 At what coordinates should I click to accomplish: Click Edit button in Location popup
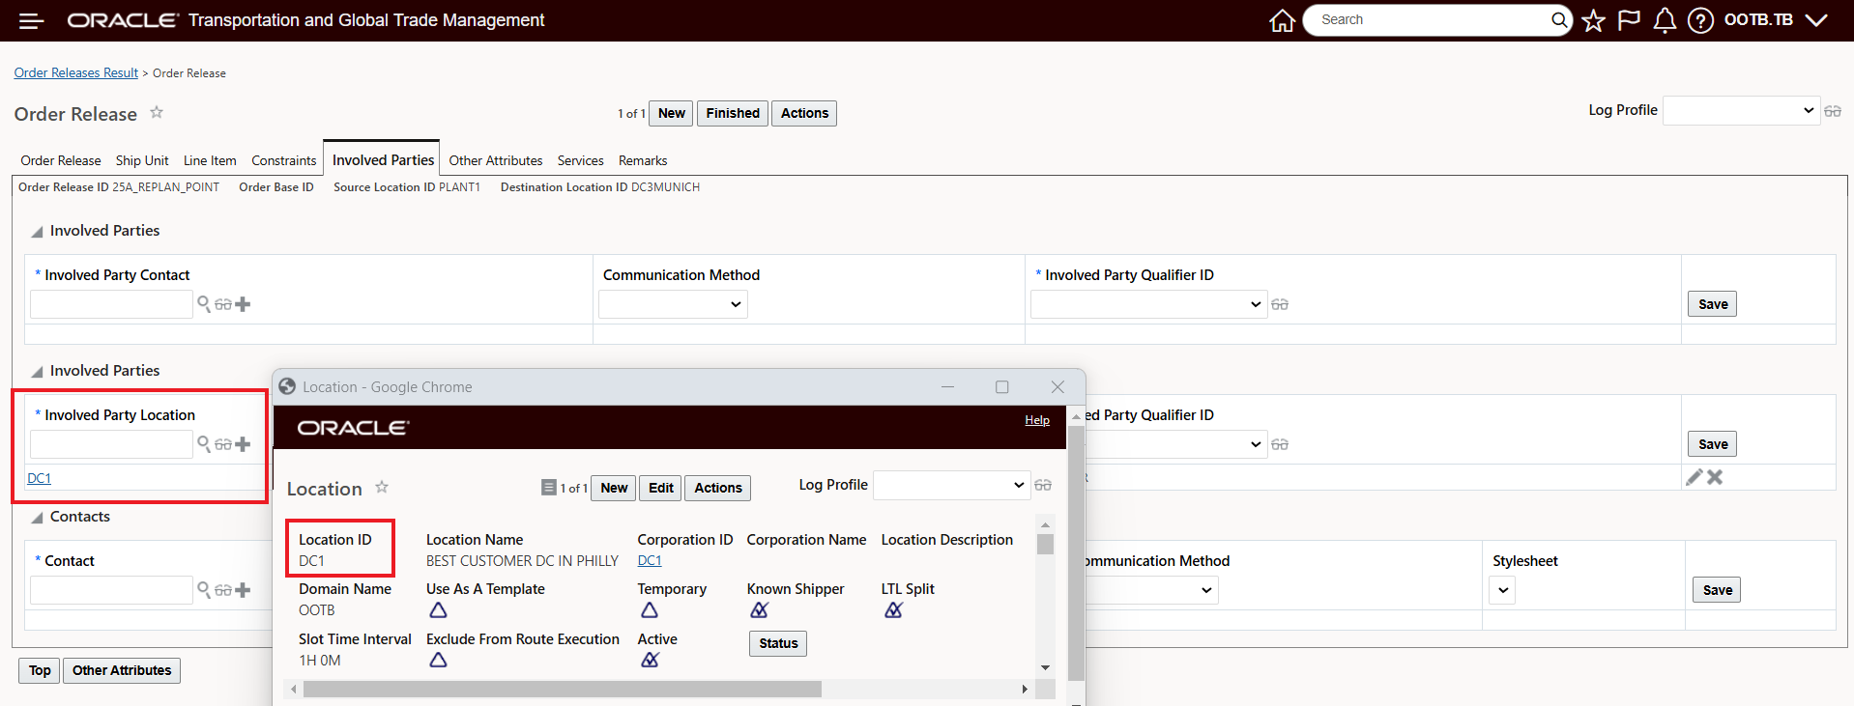pos(661,488)
